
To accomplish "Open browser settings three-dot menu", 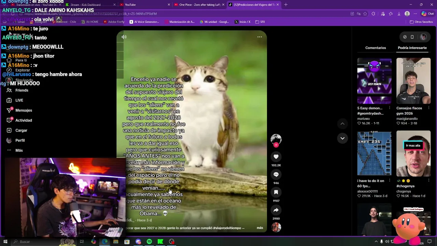I will [415, 14].
